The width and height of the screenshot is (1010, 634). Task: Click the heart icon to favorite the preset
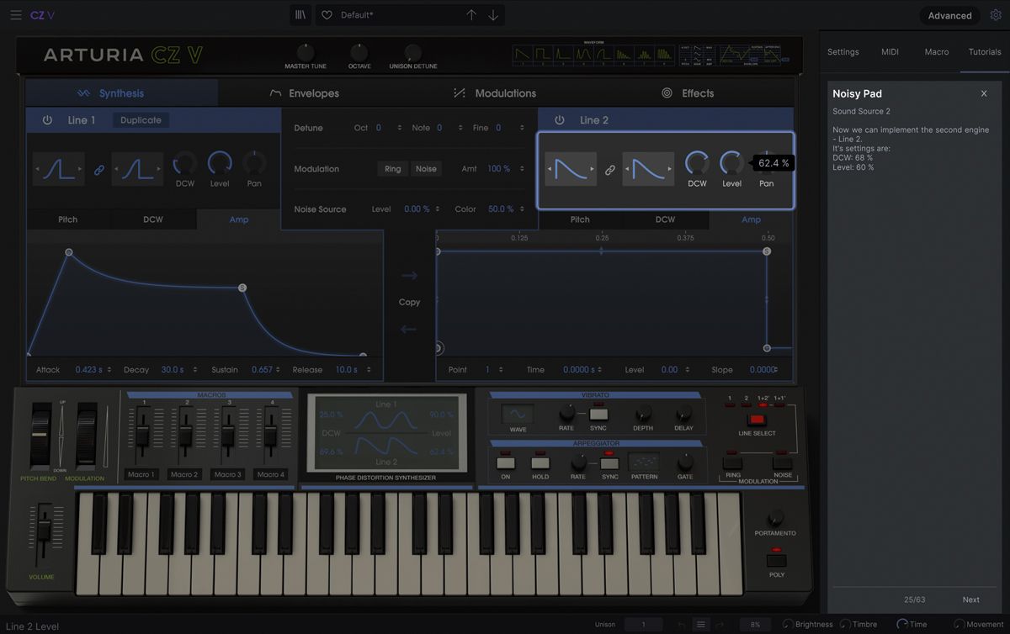click(327, 14)
